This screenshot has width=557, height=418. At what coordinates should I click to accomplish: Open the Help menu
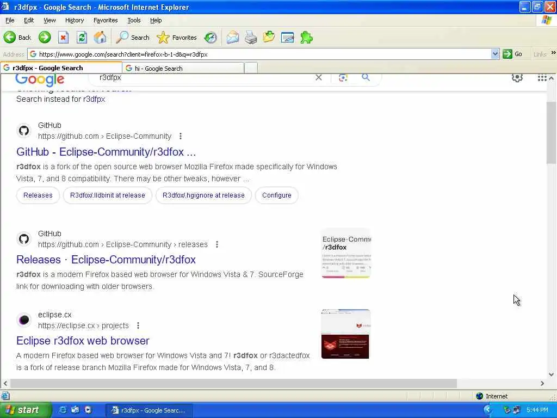156,20
